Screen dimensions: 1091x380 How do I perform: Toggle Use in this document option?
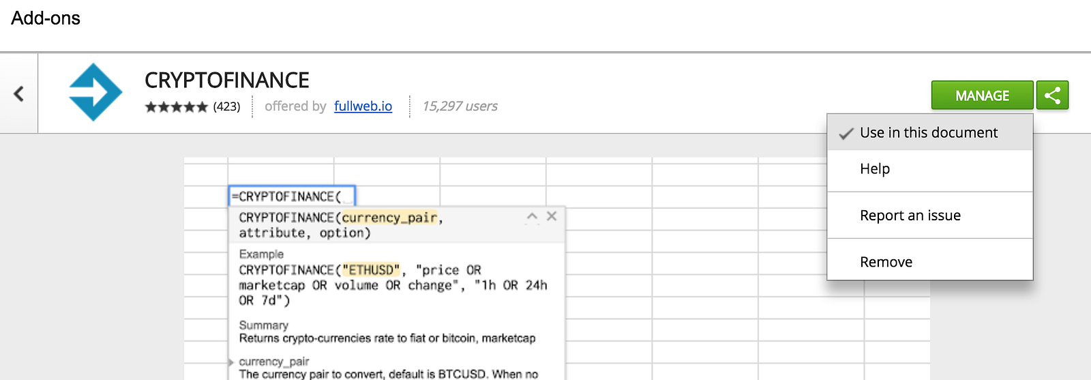click(x=928, y=133)
